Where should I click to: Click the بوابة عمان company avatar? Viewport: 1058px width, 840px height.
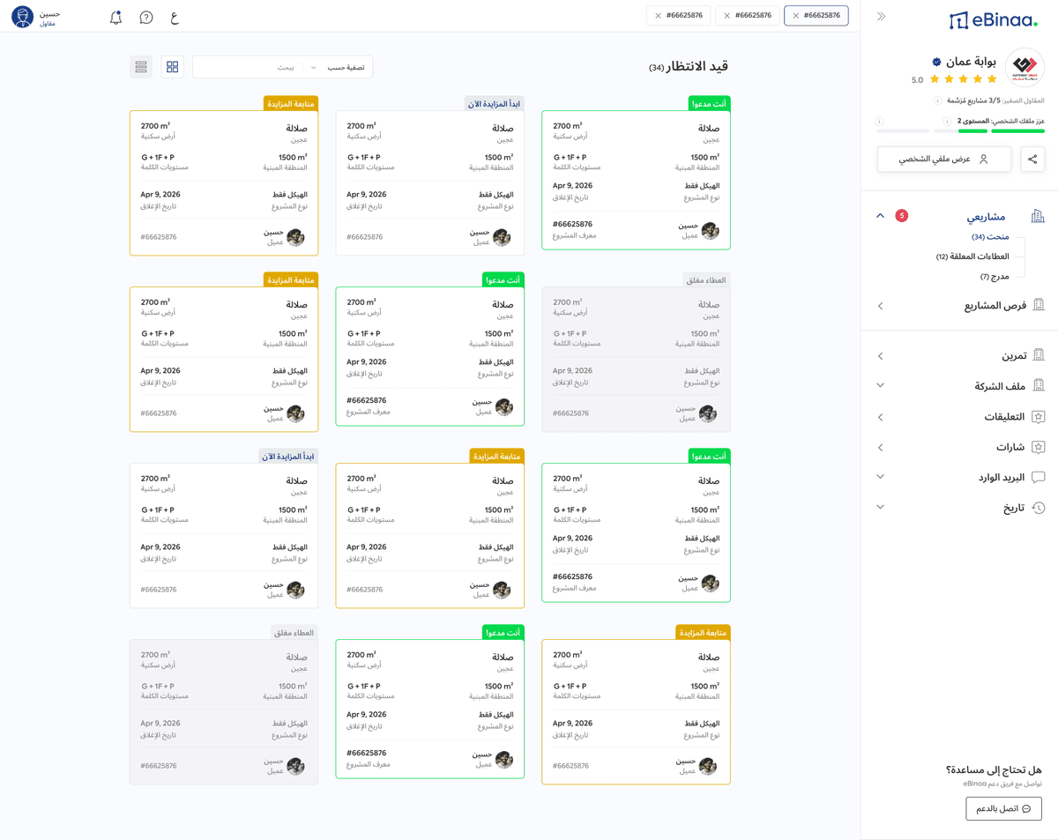[1024, 67]
